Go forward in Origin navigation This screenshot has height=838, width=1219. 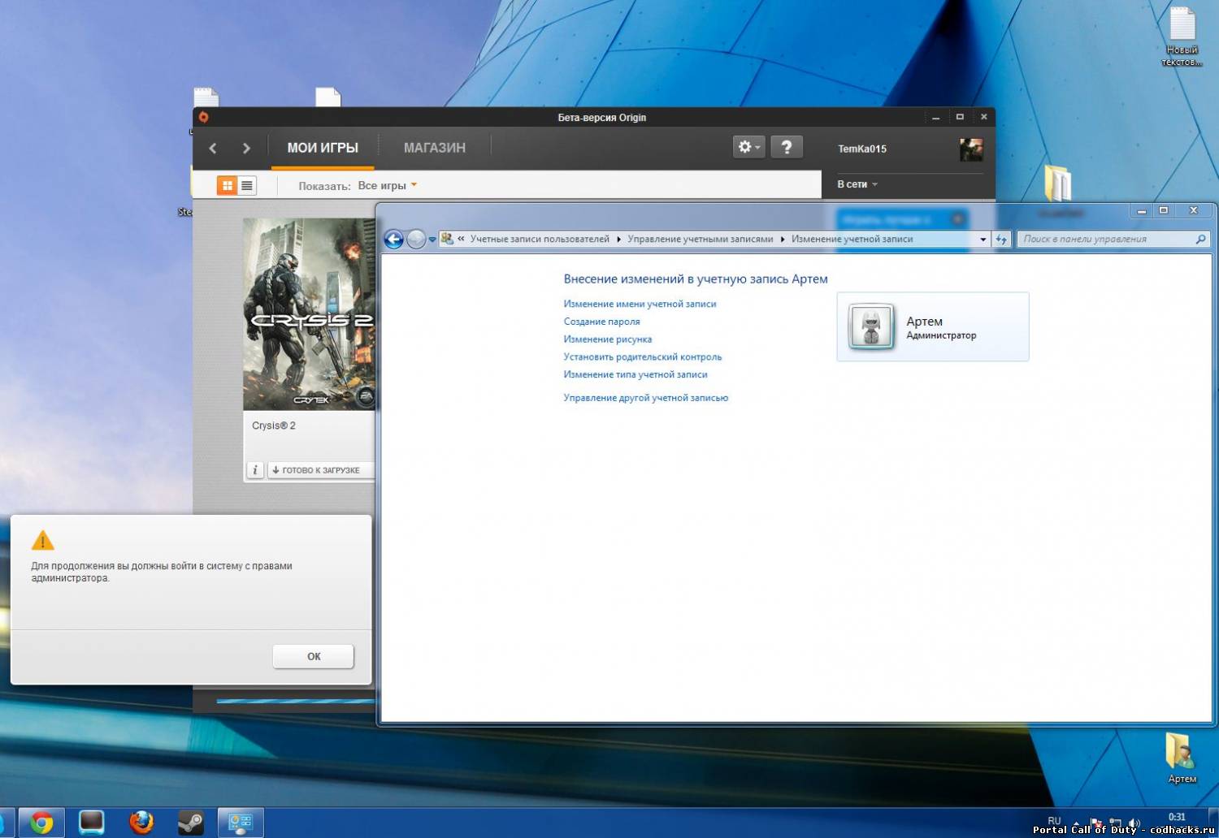(246, 148)
